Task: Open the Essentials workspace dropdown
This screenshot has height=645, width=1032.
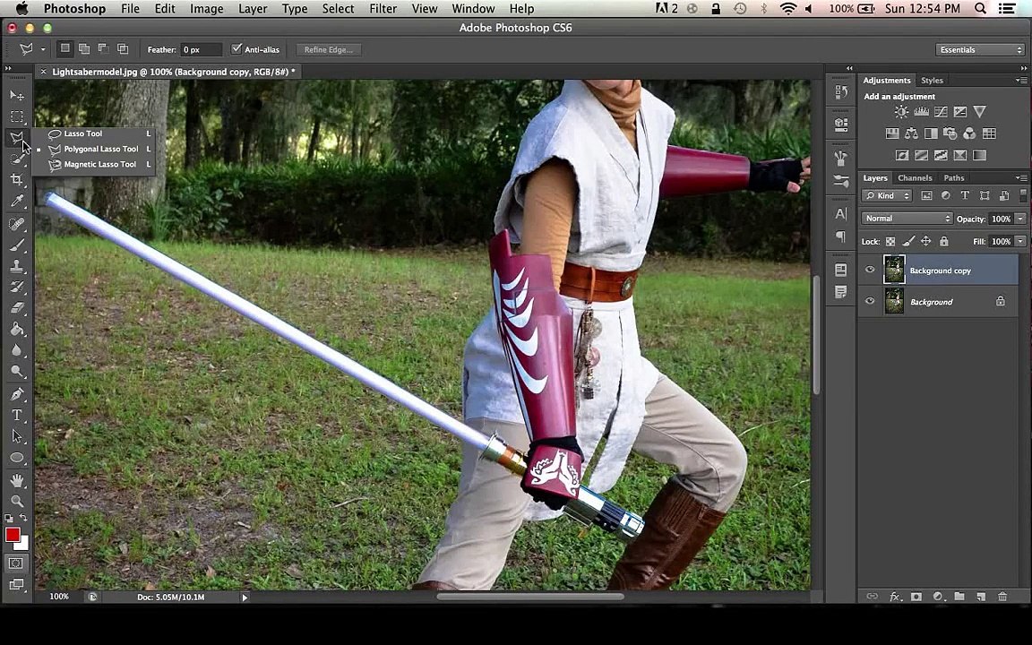Action: point(980,49)
